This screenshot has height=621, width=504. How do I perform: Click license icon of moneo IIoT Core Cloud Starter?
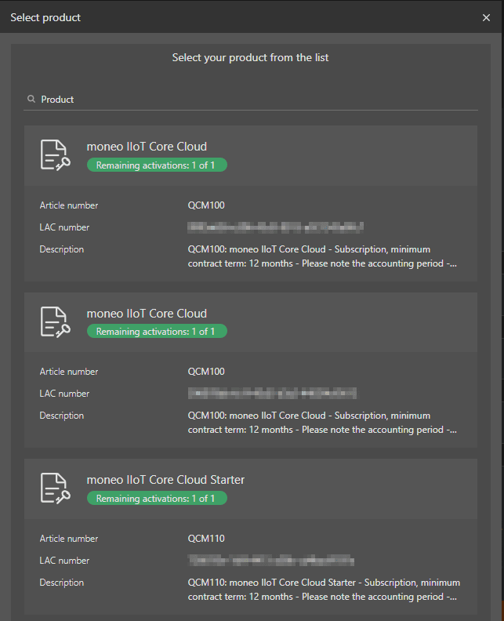tap(55, 488)
